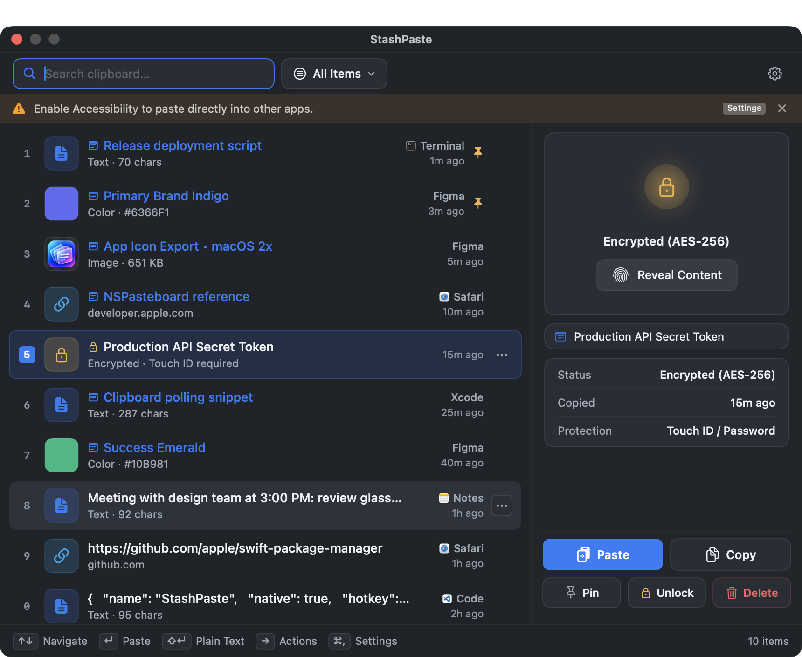Select the Success Emerald color swatch
Screen dimensions: 802x657
click(x=62, y=455)
